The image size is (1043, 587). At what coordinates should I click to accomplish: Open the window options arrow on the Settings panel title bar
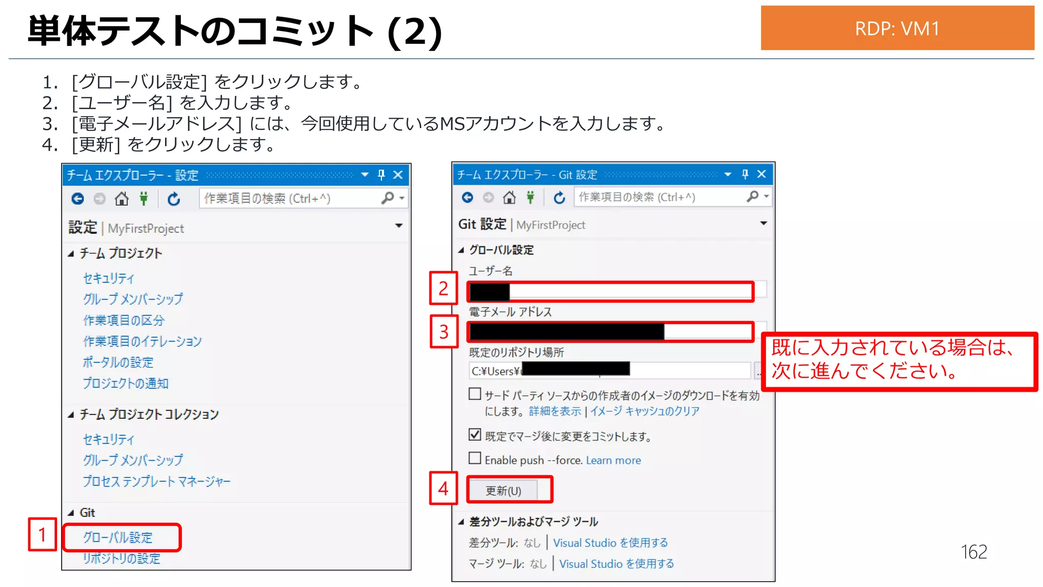[x=365, y=175]
